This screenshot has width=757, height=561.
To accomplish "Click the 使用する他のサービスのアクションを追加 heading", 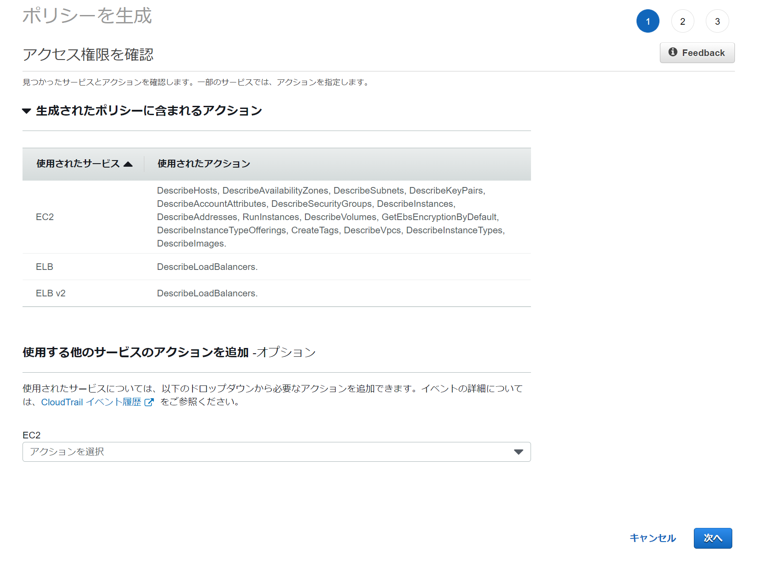I will 136,352.
